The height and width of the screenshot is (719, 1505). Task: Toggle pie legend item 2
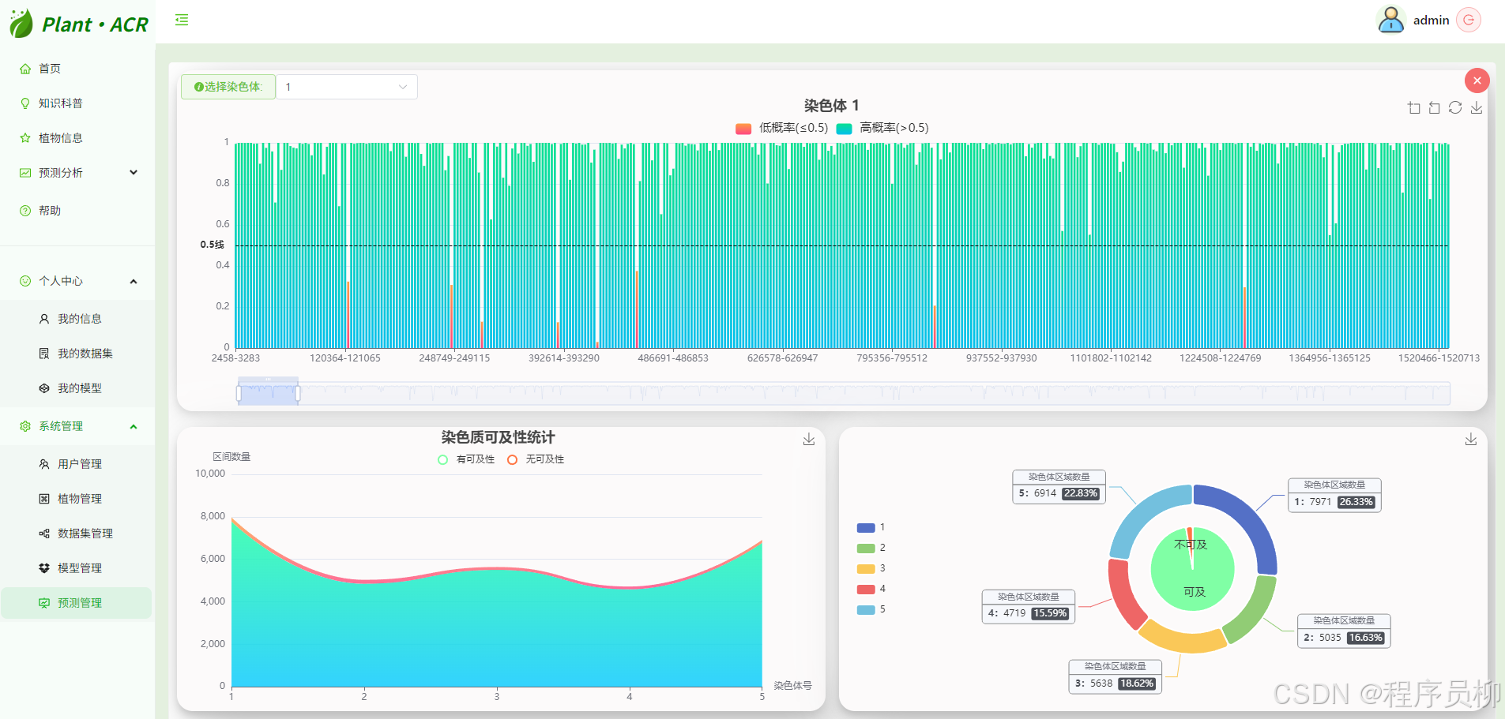coord(871,548)
